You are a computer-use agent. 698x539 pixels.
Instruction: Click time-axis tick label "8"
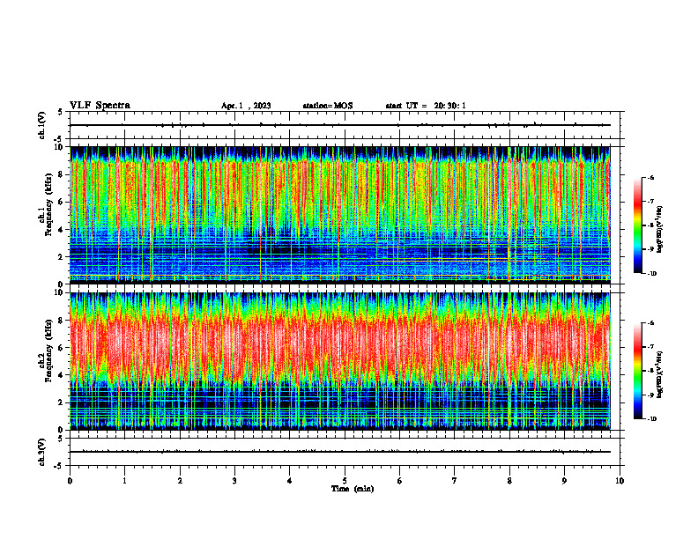pos(509,481)
